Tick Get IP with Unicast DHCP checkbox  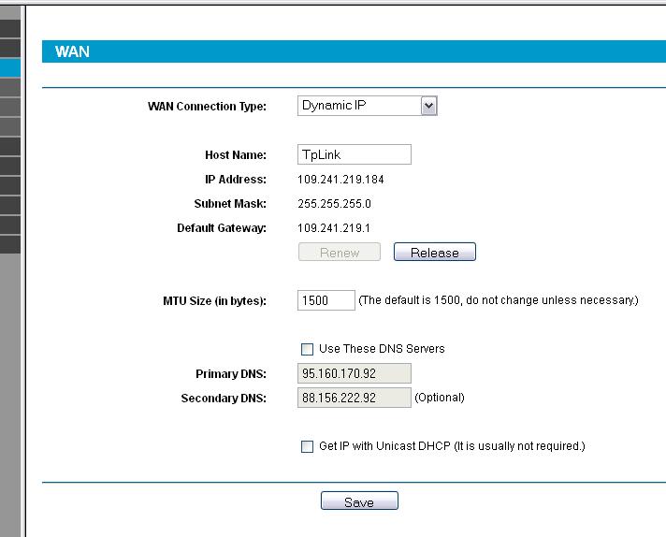307,447
